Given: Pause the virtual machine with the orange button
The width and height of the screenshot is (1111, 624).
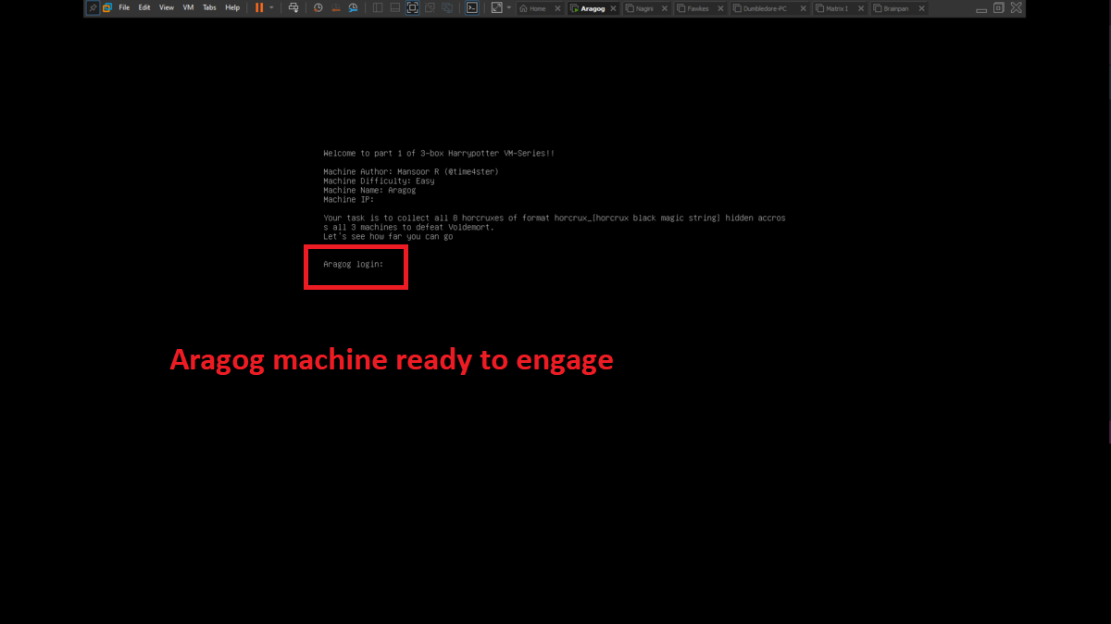Looking at the screenshot, I should [259, 7].
